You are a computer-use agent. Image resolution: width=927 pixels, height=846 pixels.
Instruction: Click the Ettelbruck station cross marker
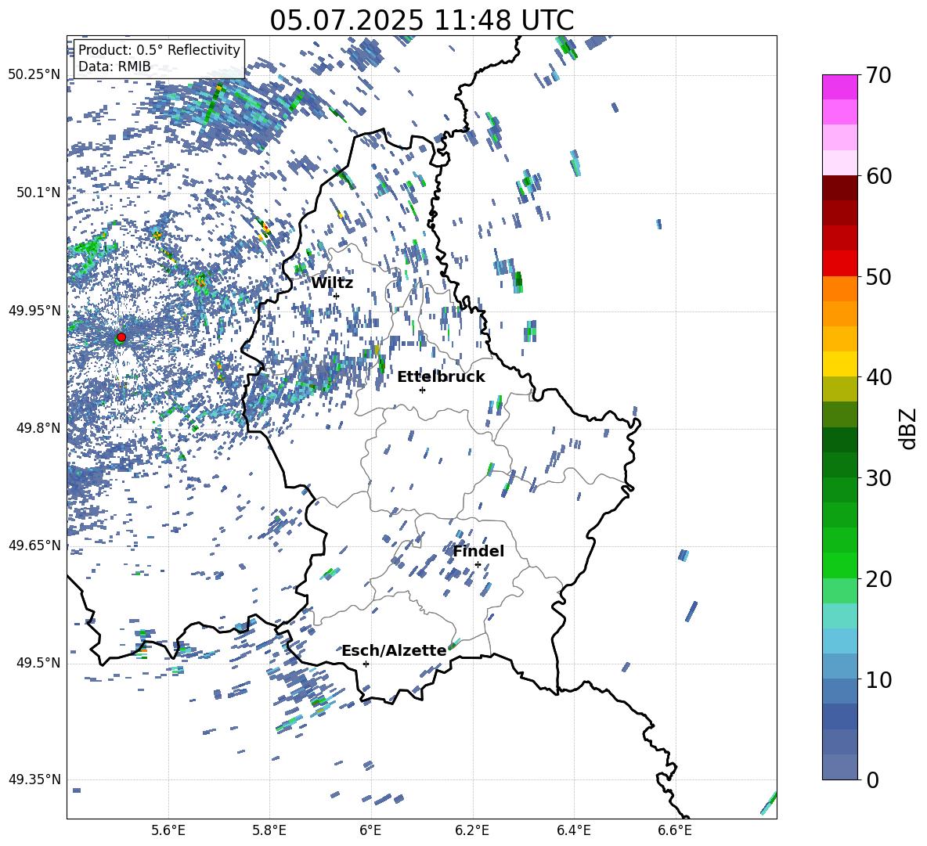(422, 390)
